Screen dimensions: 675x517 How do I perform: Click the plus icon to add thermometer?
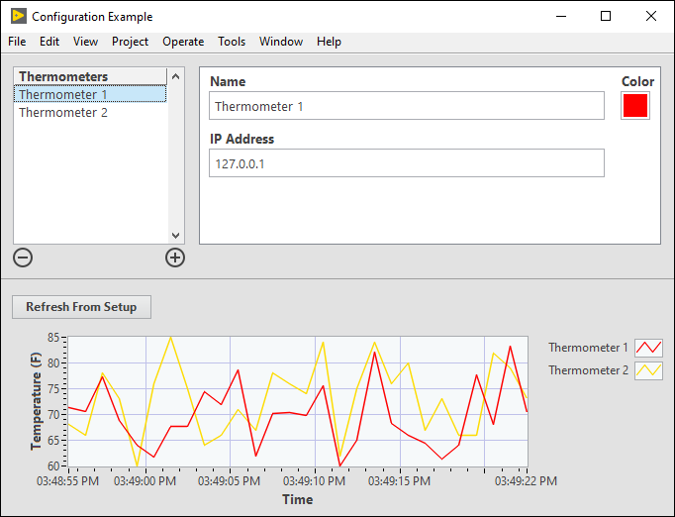(x=175, y=258)
